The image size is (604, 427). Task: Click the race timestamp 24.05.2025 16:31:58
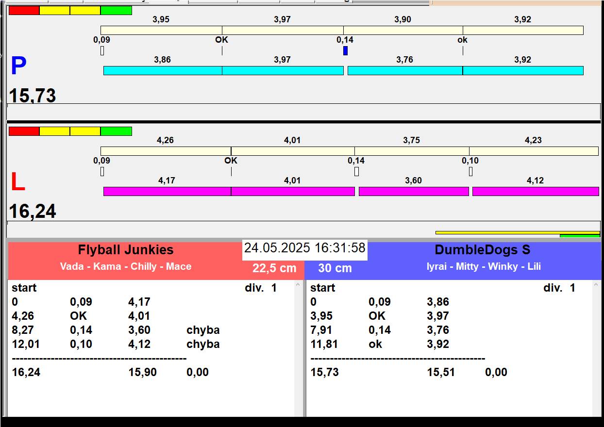304,248
